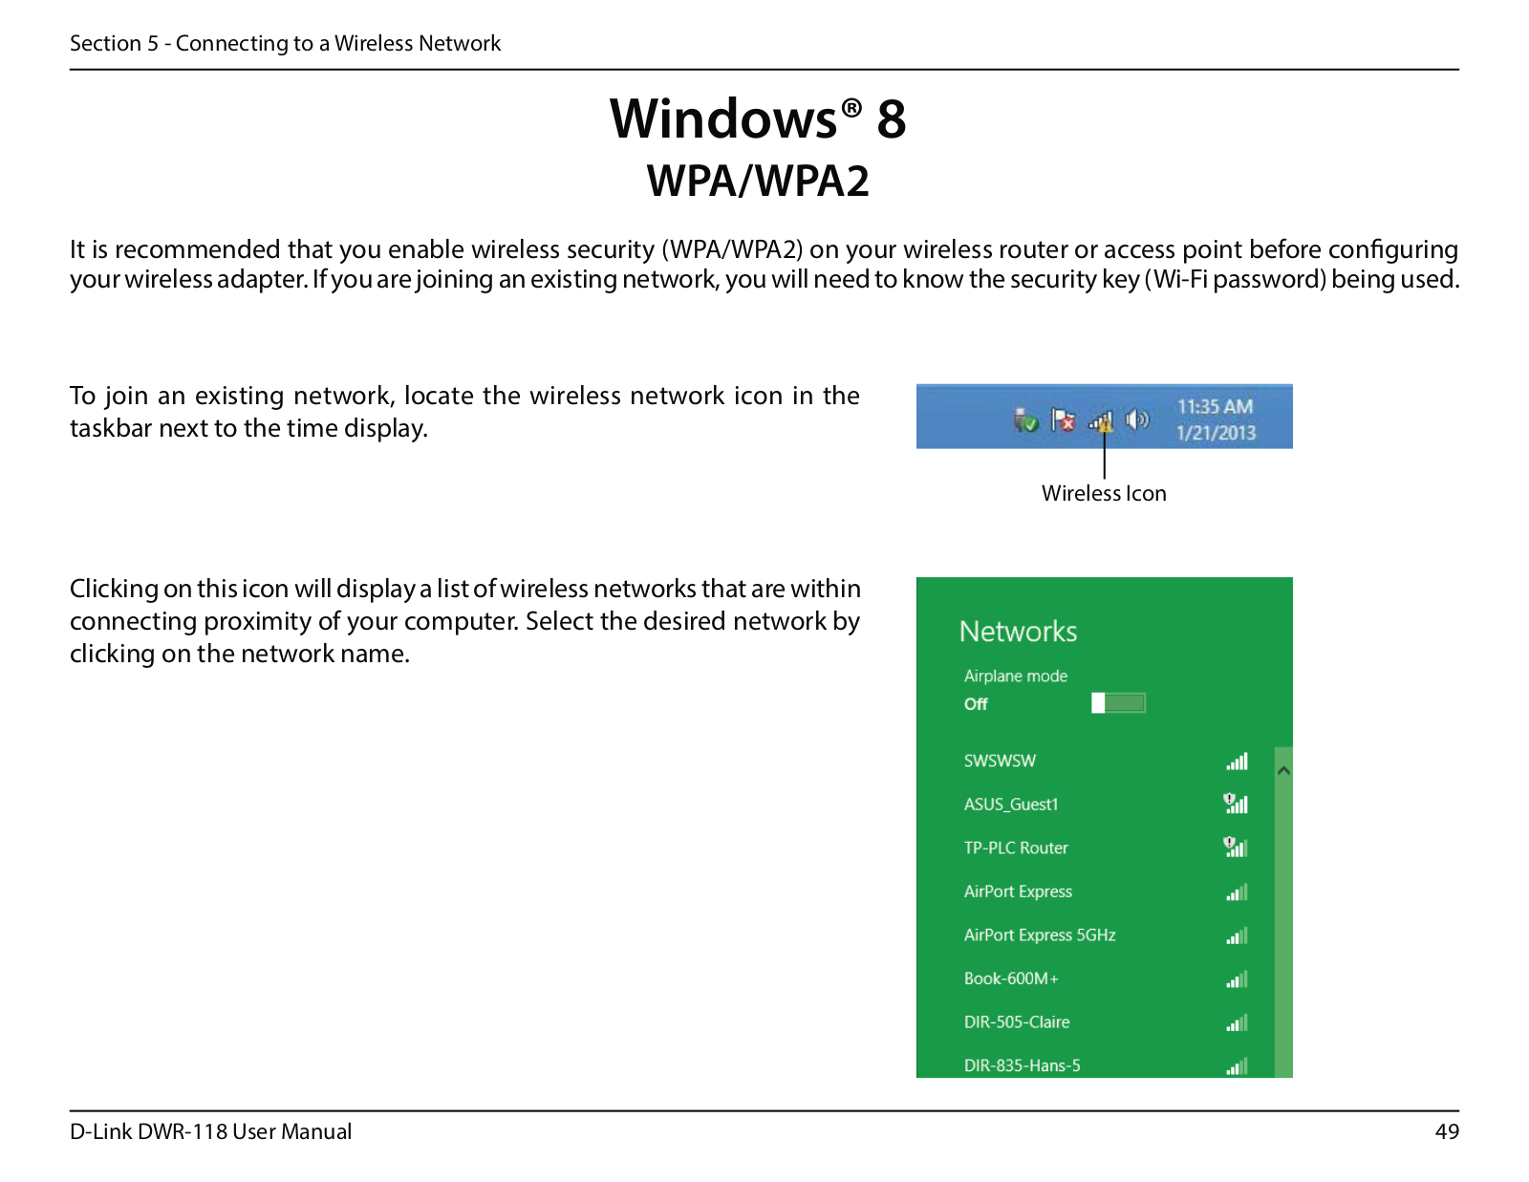The height and width of the screenshot is (1182, 1529).
Task: Click the volume speaker icon in the taskbar
Action: click(x=1136, y=419)
